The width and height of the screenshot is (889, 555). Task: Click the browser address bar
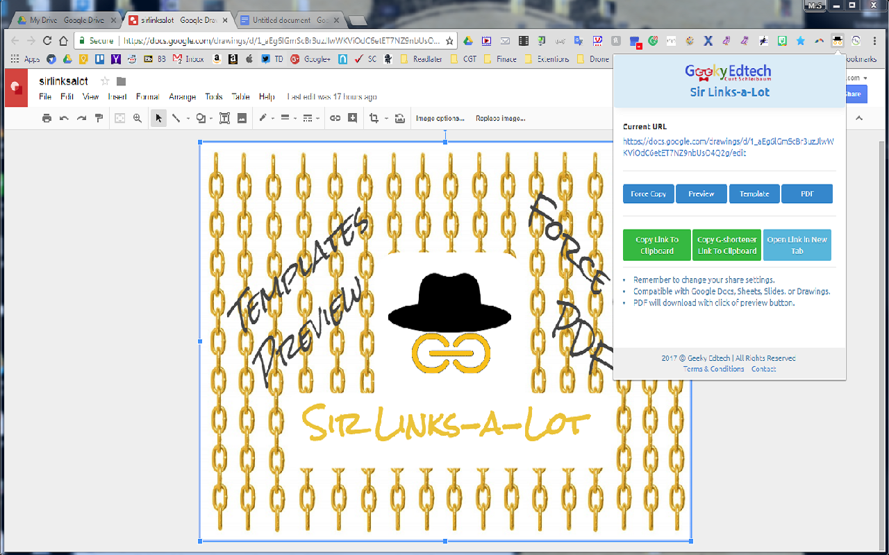point(278,41)
